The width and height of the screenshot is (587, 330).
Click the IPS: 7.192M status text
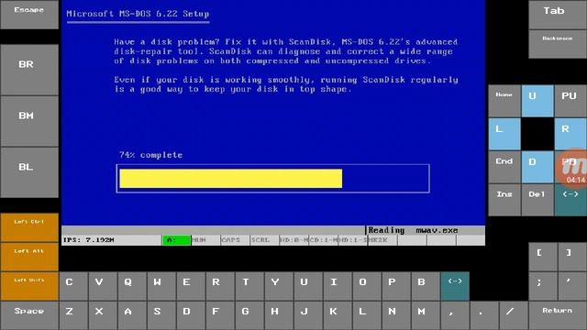[89, 240]
